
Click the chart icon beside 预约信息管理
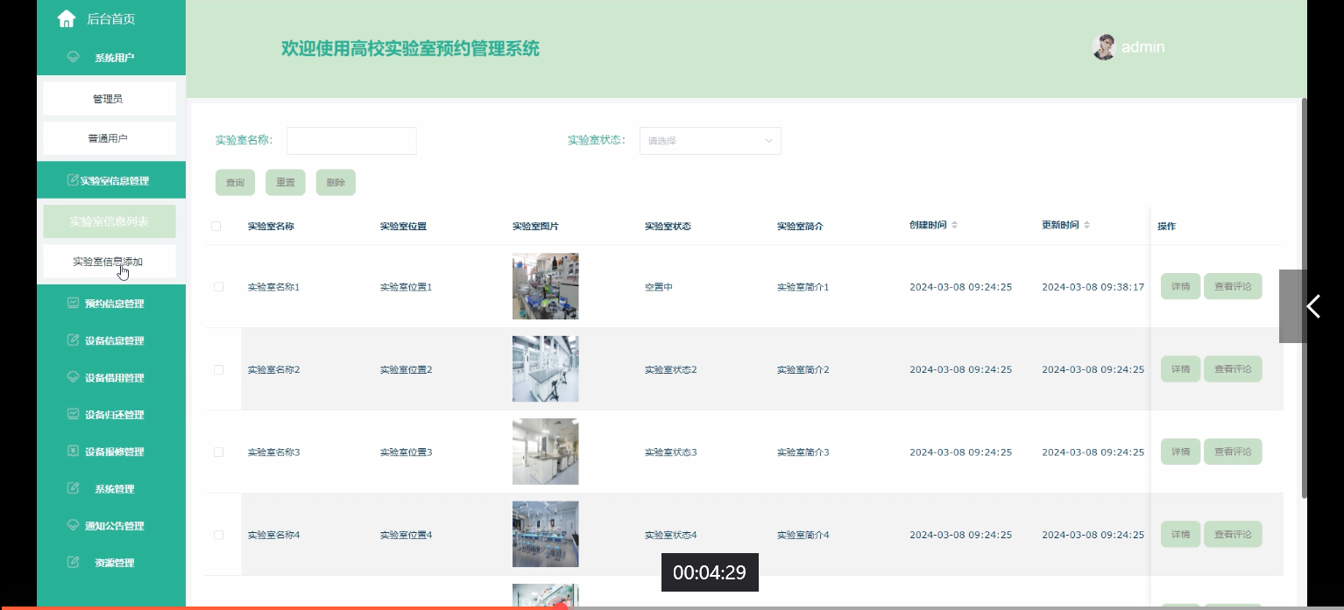pyautogui.click(x=74, y=303)
